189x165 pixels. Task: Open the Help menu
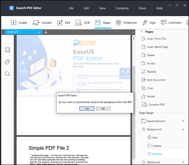[159, 8]
